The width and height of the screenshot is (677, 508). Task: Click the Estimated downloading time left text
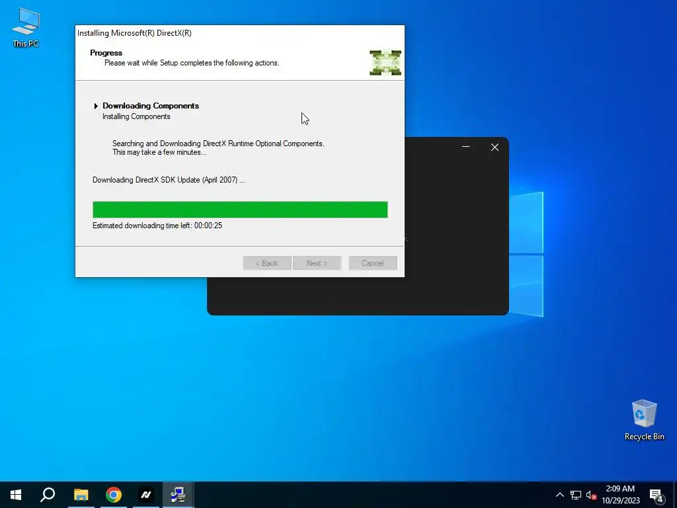pyautogui.click(x=157, y=226)
